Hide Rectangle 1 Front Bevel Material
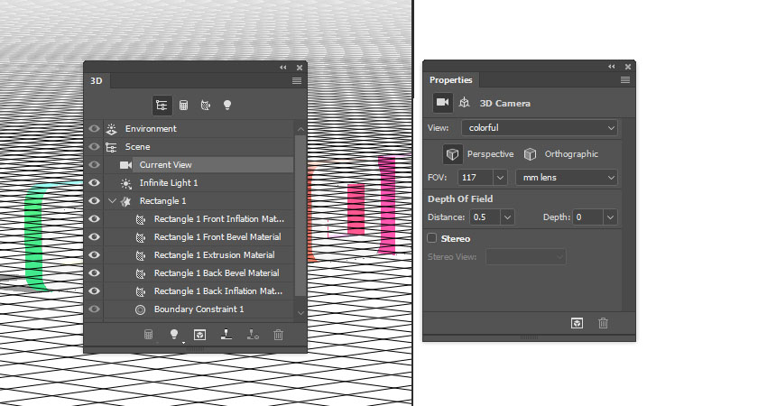The width and height of the screenshot is (767, 406). 94,237
